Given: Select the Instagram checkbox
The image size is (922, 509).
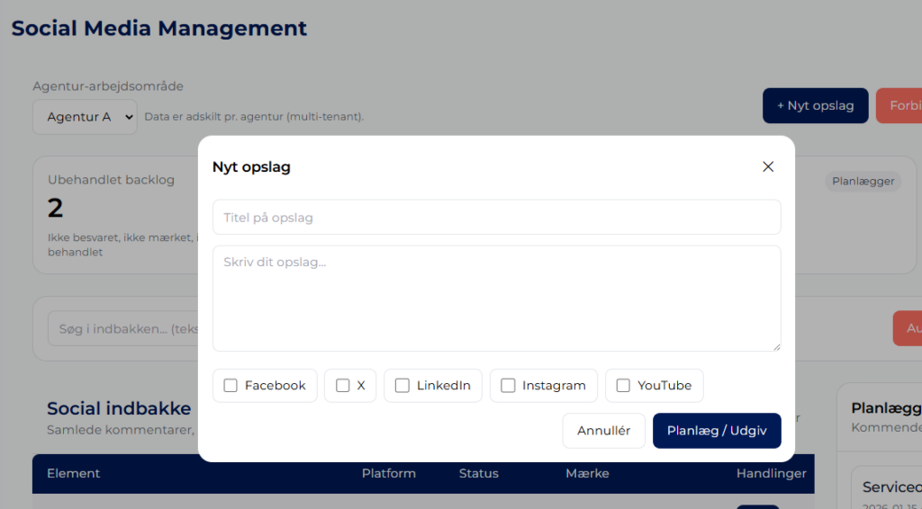Looking at the screenshot, I should [508, 385].
